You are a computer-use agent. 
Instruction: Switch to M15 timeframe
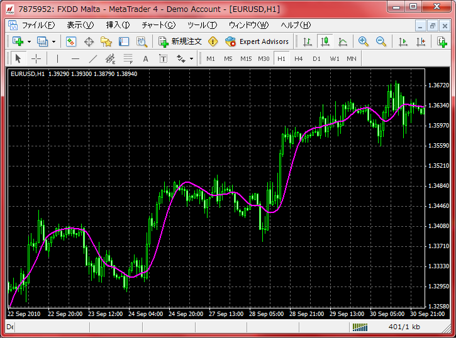(246, 58)
